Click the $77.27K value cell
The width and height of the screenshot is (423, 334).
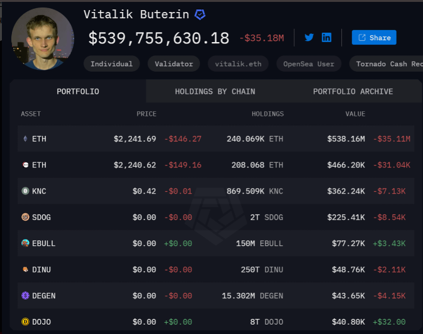[x=348, y=243]
